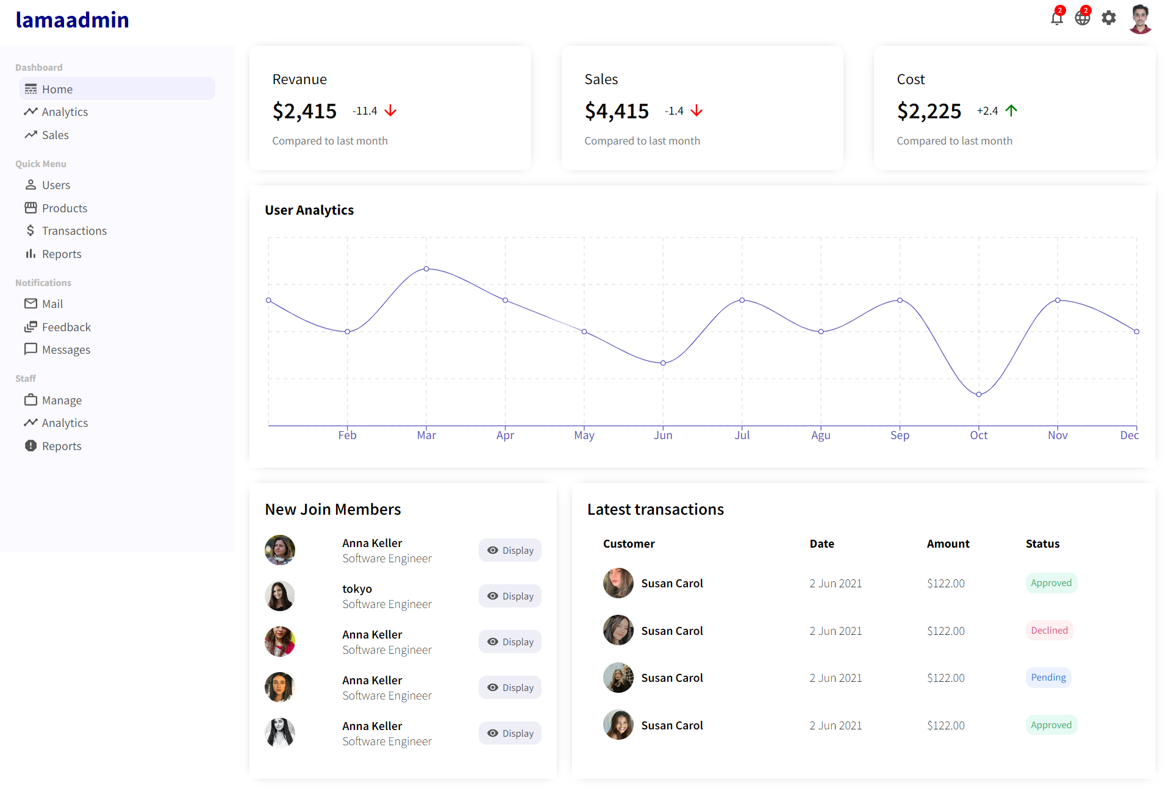Image resolution: width=1171 pixels, height=791 pixels.
Task: Click the Cost green up arrow
Action: click(1011, 111)
